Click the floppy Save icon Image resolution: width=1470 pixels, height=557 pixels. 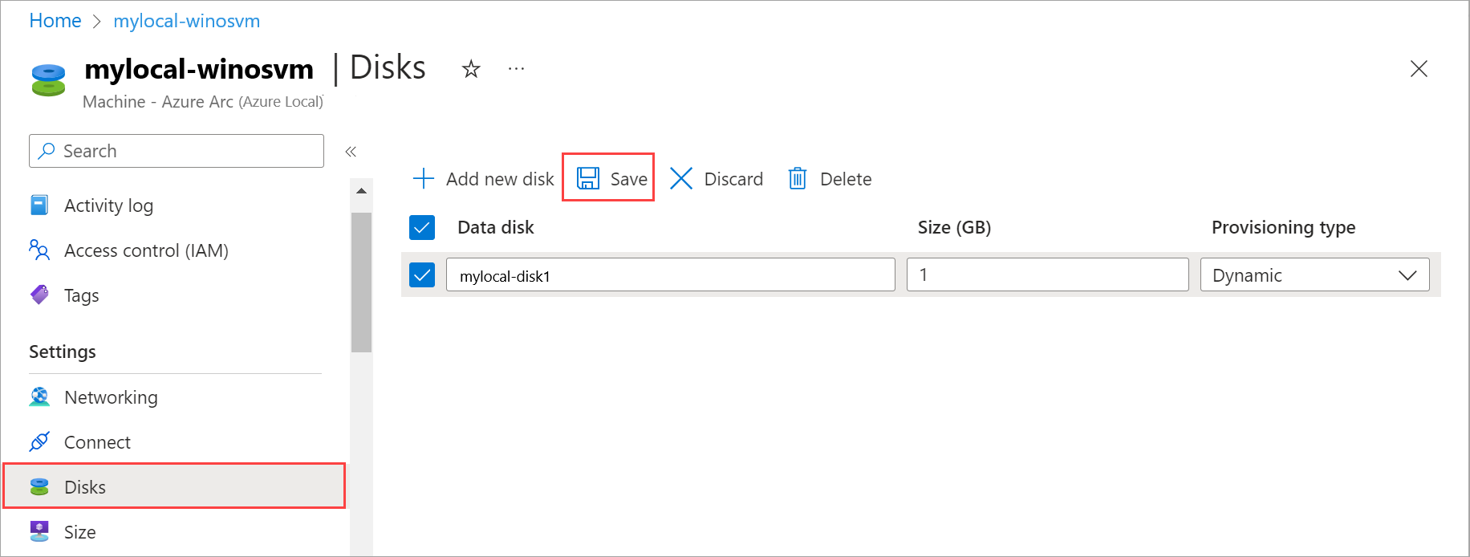[x=588, y=178]
